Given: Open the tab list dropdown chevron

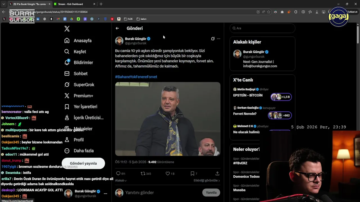Looking at the screenshot, I should 4,4.
